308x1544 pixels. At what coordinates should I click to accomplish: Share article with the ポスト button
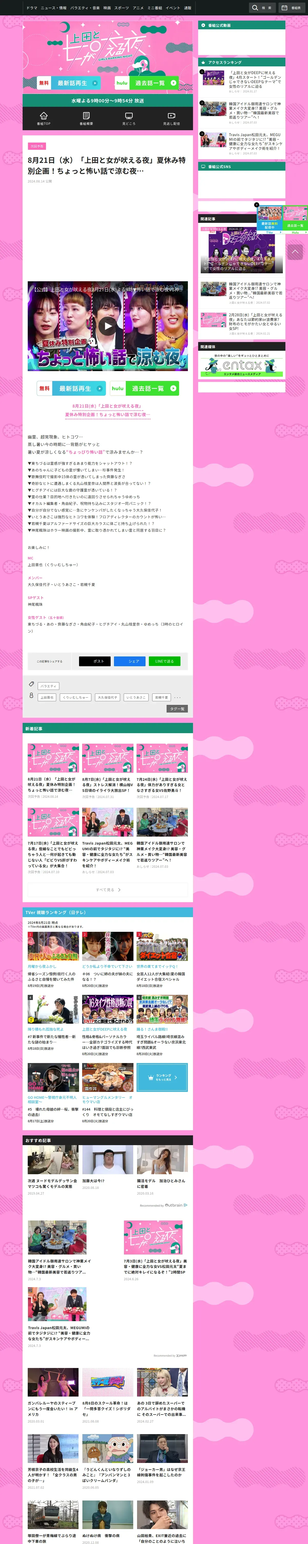(x=94, y=661)
